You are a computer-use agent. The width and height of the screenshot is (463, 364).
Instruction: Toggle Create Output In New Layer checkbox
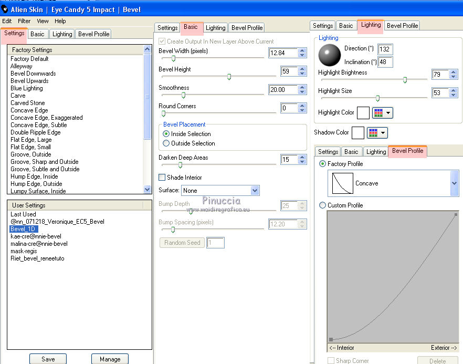[x=162, y=41]
